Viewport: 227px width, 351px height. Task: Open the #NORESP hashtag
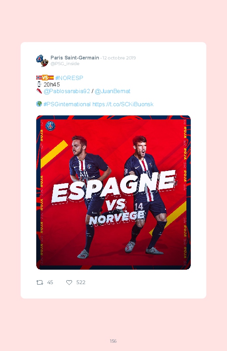[69, 78]
